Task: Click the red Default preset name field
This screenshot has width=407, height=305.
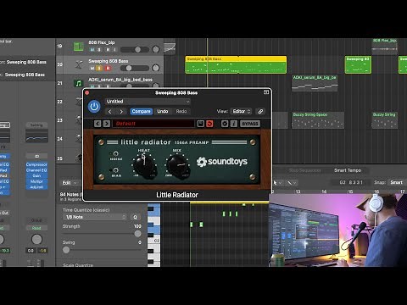Action: pos(153,124)
